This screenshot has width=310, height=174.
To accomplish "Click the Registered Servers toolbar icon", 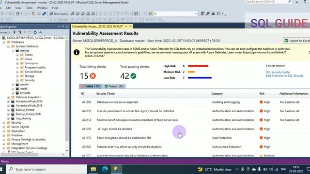I will 202,14.
